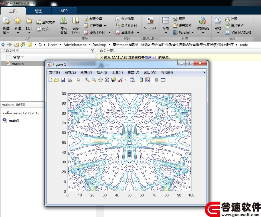Toggle the Data Cursor tool in Figure 1

point(114,80)
